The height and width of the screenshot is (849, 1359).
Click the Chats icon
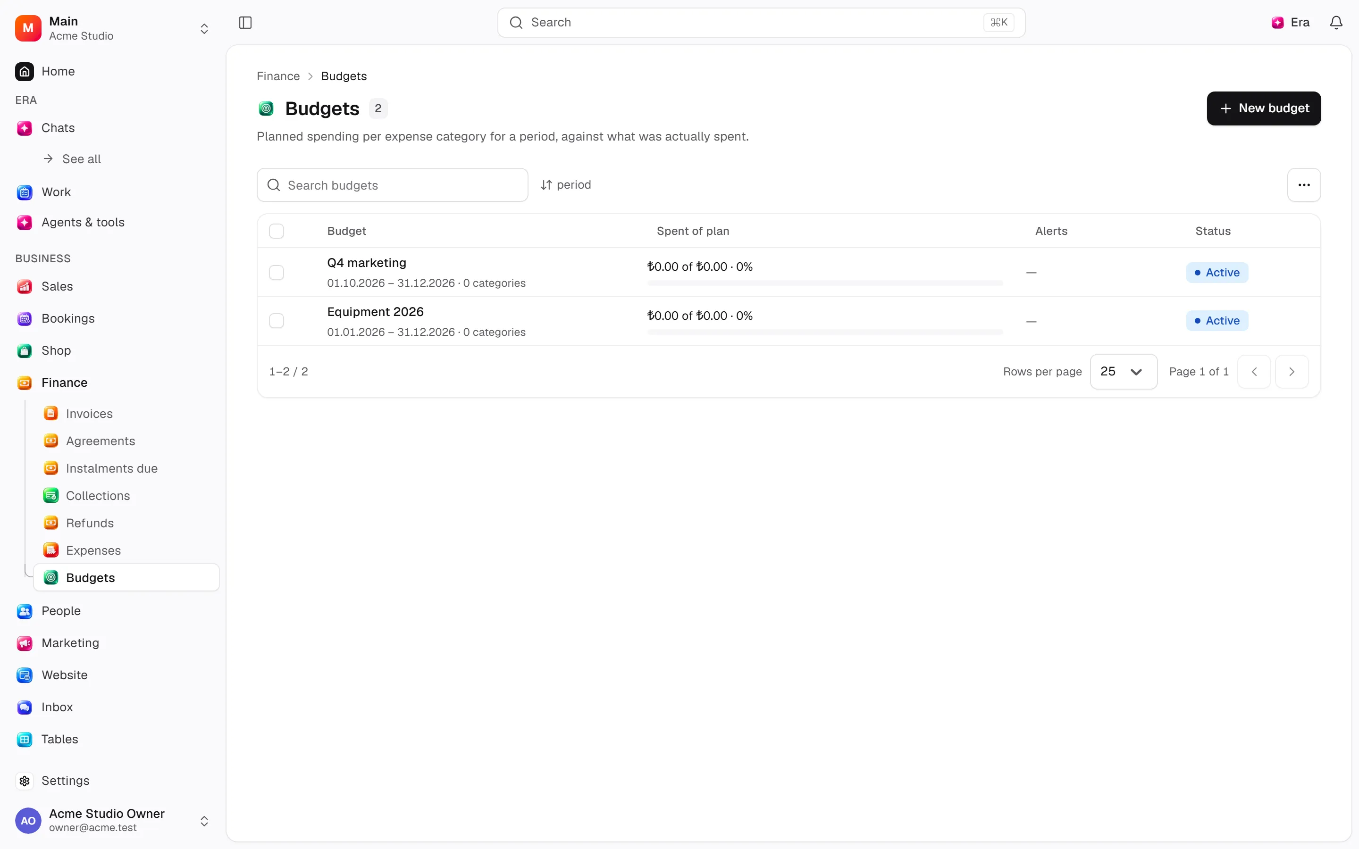pos(24,128)
